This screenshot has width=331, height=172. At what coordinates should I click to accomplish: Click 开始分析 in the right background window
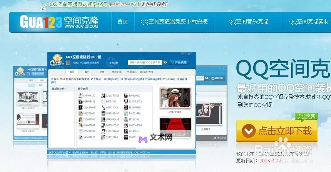click(217, 78)
